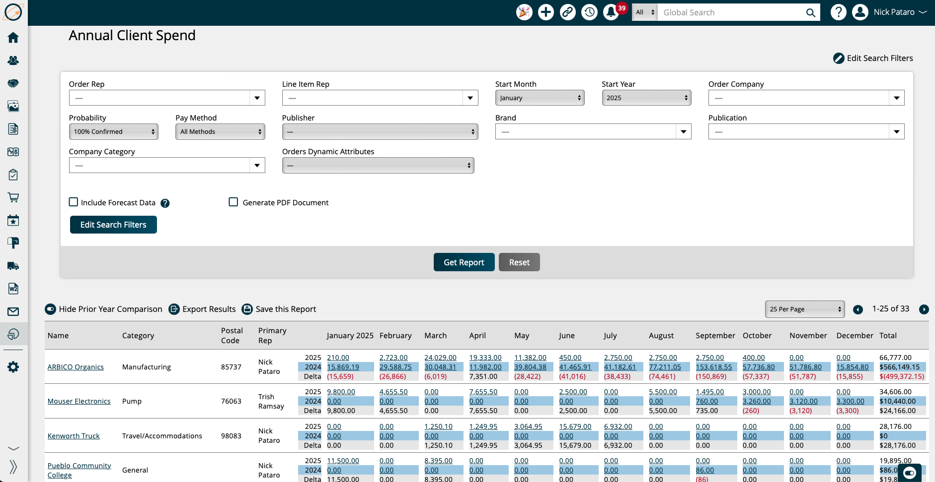935x482 pixels.
Task: Open the calendar star events icon
Action: [13, 220]
